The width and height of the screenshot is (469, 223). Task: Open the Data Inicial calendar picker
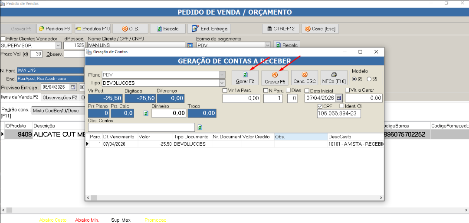pos(339,99)
